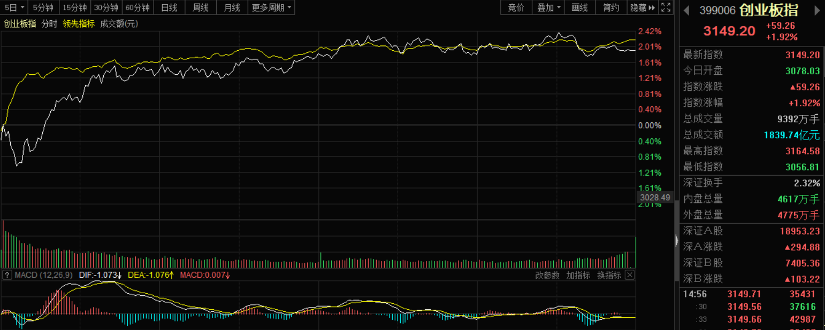Select the 画线 drawing tool

(x=580, y=7)
